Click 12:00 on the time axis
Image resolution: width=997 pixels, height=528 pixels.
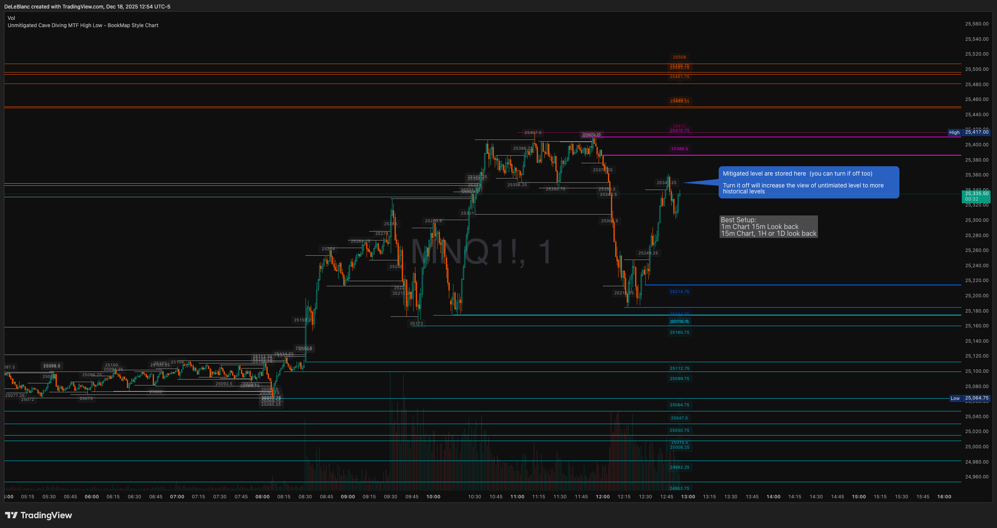pos(602,497)
